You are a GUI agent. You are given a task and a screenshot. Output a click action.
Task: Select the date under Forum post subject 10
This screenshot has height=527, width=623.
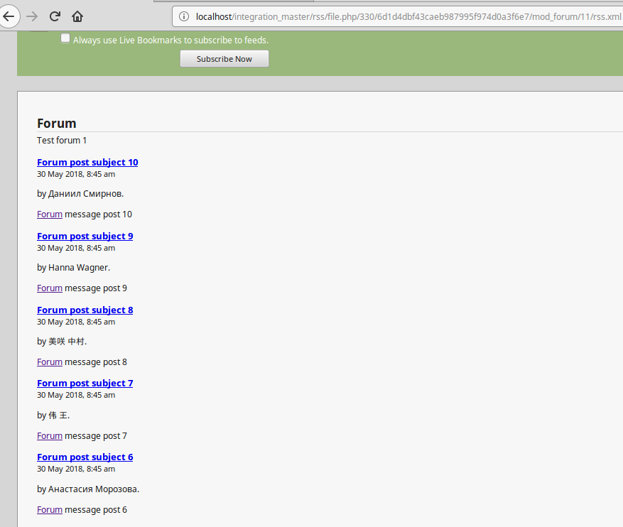[76, 174]
